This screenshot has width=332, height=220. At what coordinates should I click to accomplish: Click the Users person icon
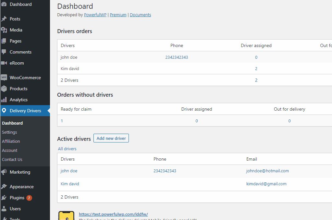pyautogui.click(x=4, y=209)
